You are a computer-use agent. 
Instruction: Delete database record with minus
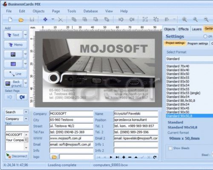pos(130,157)
